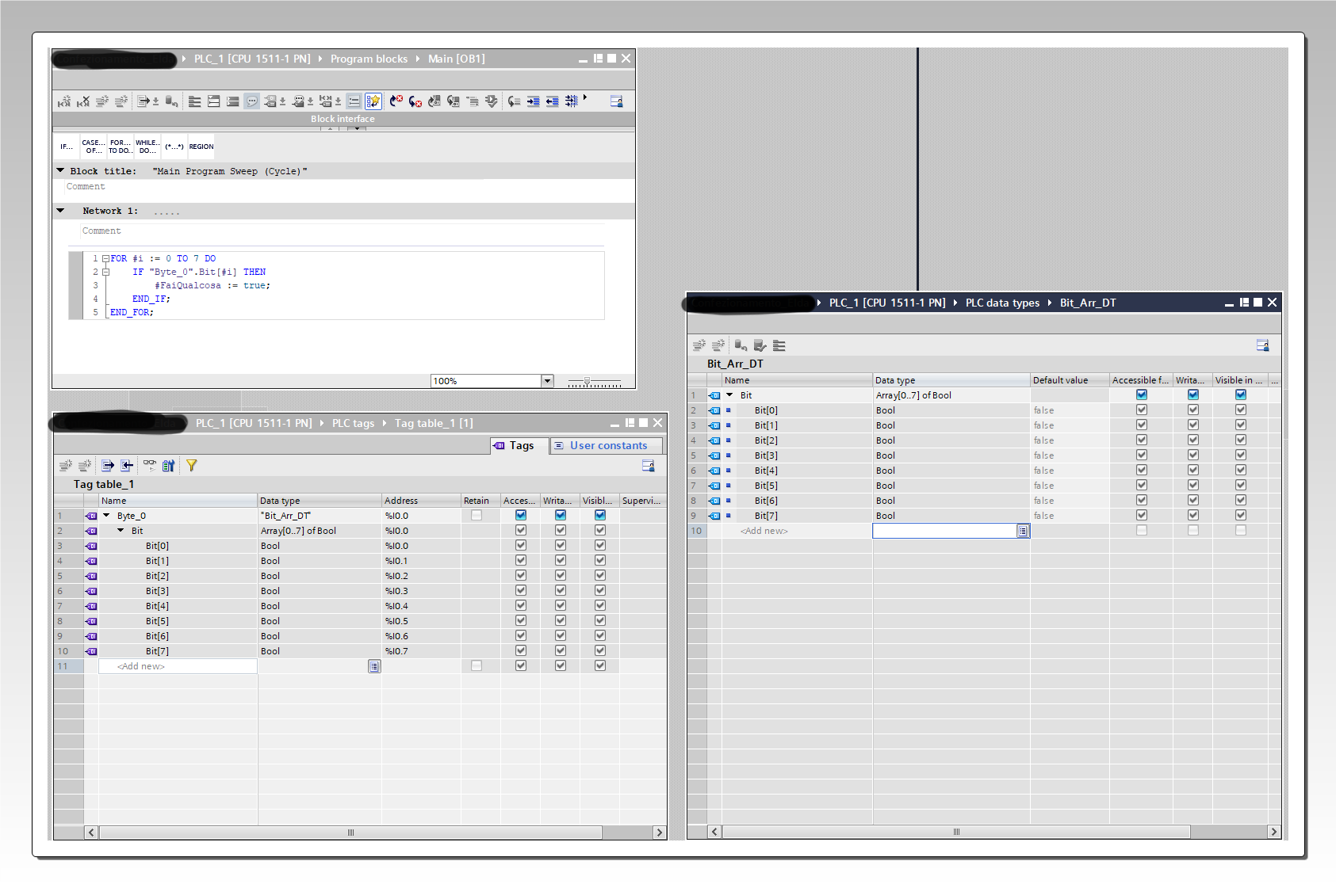The width and height of the screenshot is (1336, 888).
Task: Click the starred favorites icon in the editor toolbar
Action: click(373, 101)
